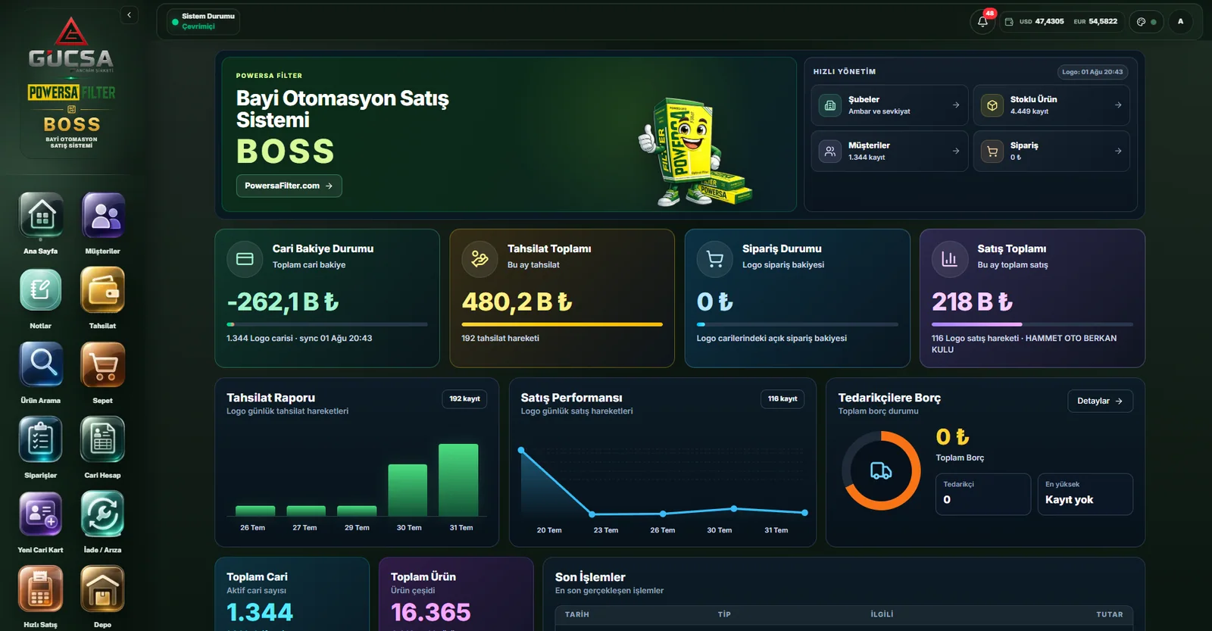Open the Müşteriler sidebar icon
Image resolution: width=1212 pixels, height=631 pixels.
click(x=103, y=214)
